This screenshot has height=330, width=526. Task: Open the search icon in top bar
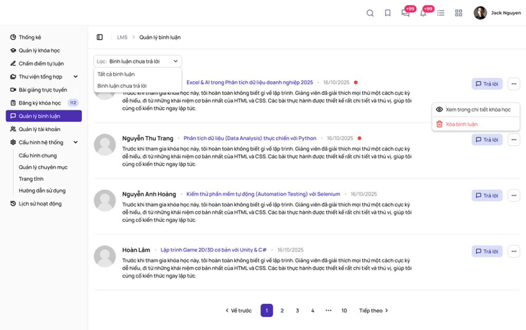tap(370, 13)
